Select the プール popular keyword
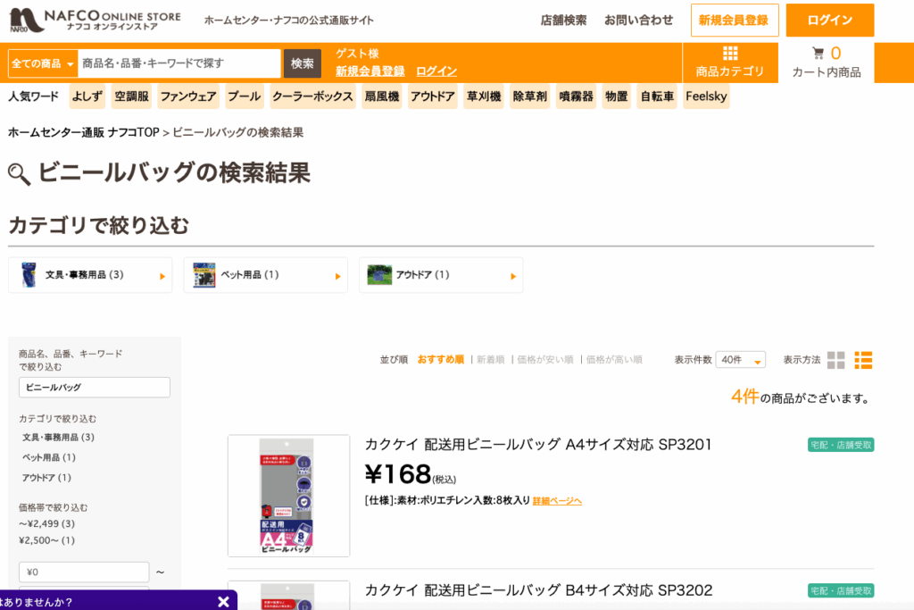The image size is (914, 610). click(245, 96)
